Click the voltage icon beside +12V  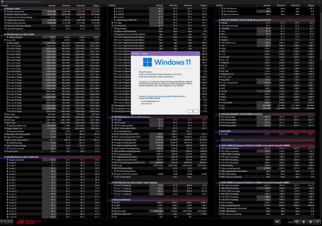[x=219, y=54]
